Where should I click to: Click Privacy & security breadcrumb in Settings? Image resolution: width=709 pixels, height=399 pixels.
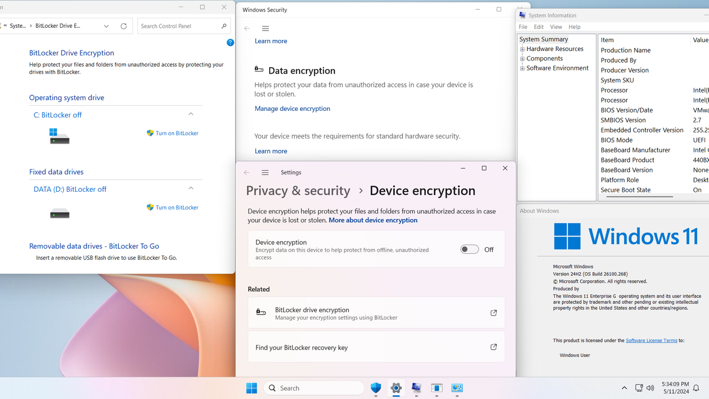pos(298,191)
